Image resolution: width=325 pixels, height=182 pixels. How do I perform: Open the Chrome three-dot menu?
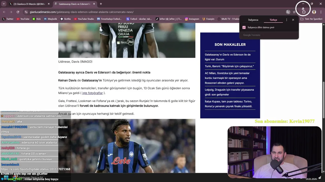[321, 12]
